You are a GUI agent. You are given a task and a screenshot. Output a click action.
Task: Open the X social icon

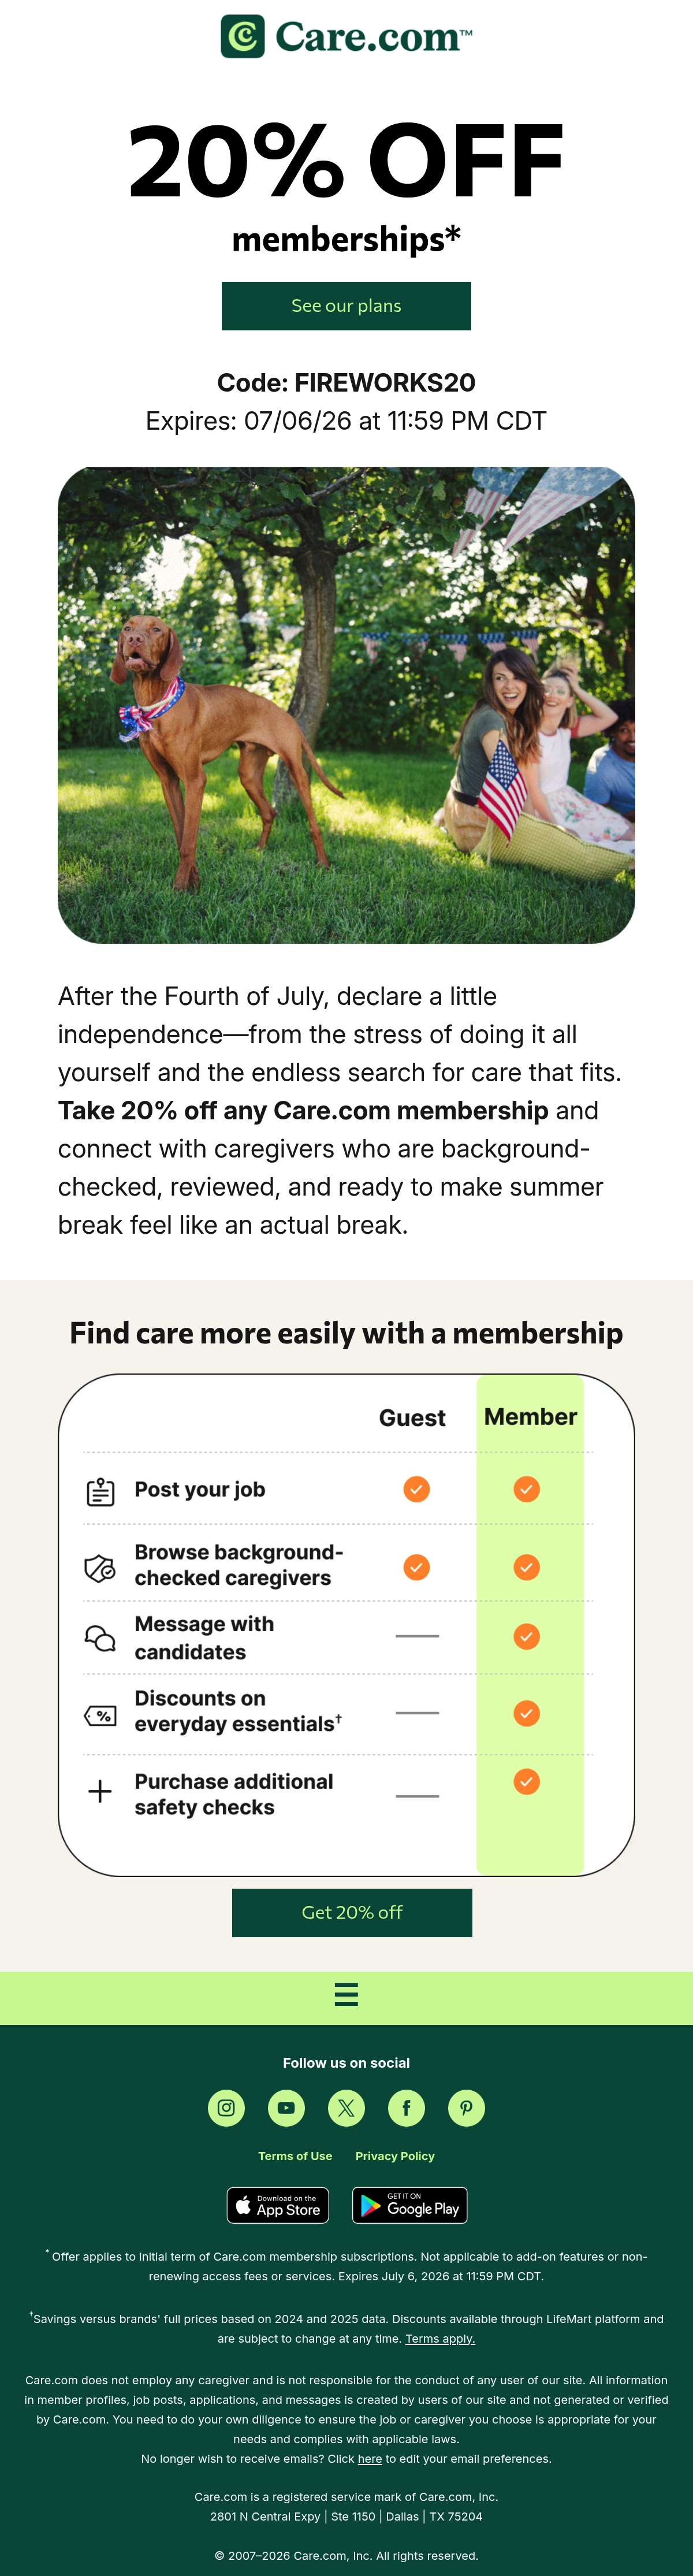(346, 2108)
